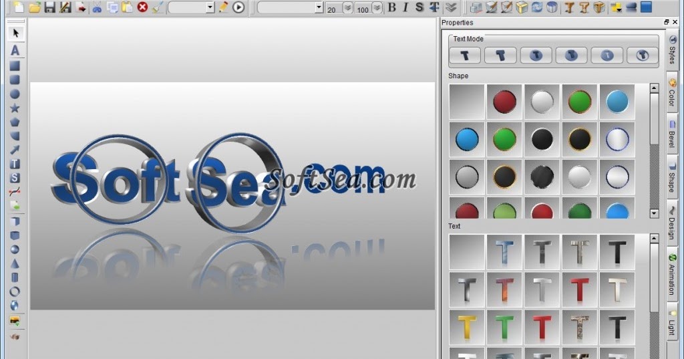Click the brush clear-style icon
This screenshot has width=684, height=359.
(x=158, y=7)
